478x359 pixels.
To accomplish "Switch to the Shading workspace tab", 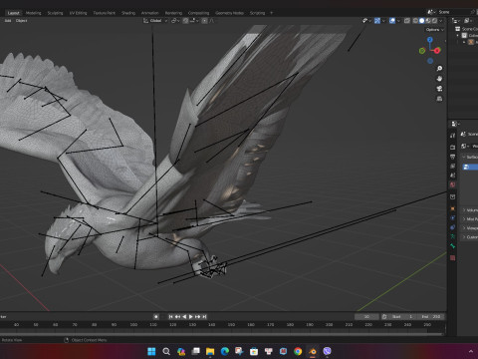I will click(x=128, y=13).
